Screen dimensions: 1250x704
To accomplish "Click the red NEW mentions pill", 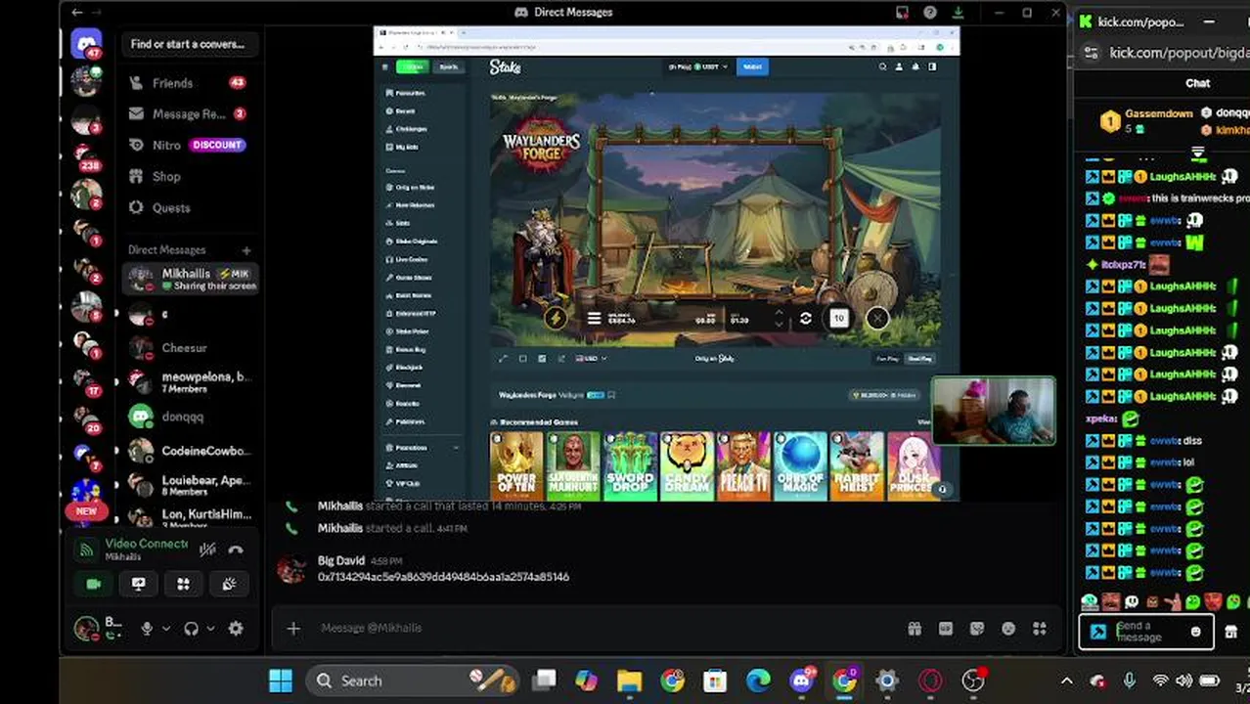I will (x=86, y=510).
